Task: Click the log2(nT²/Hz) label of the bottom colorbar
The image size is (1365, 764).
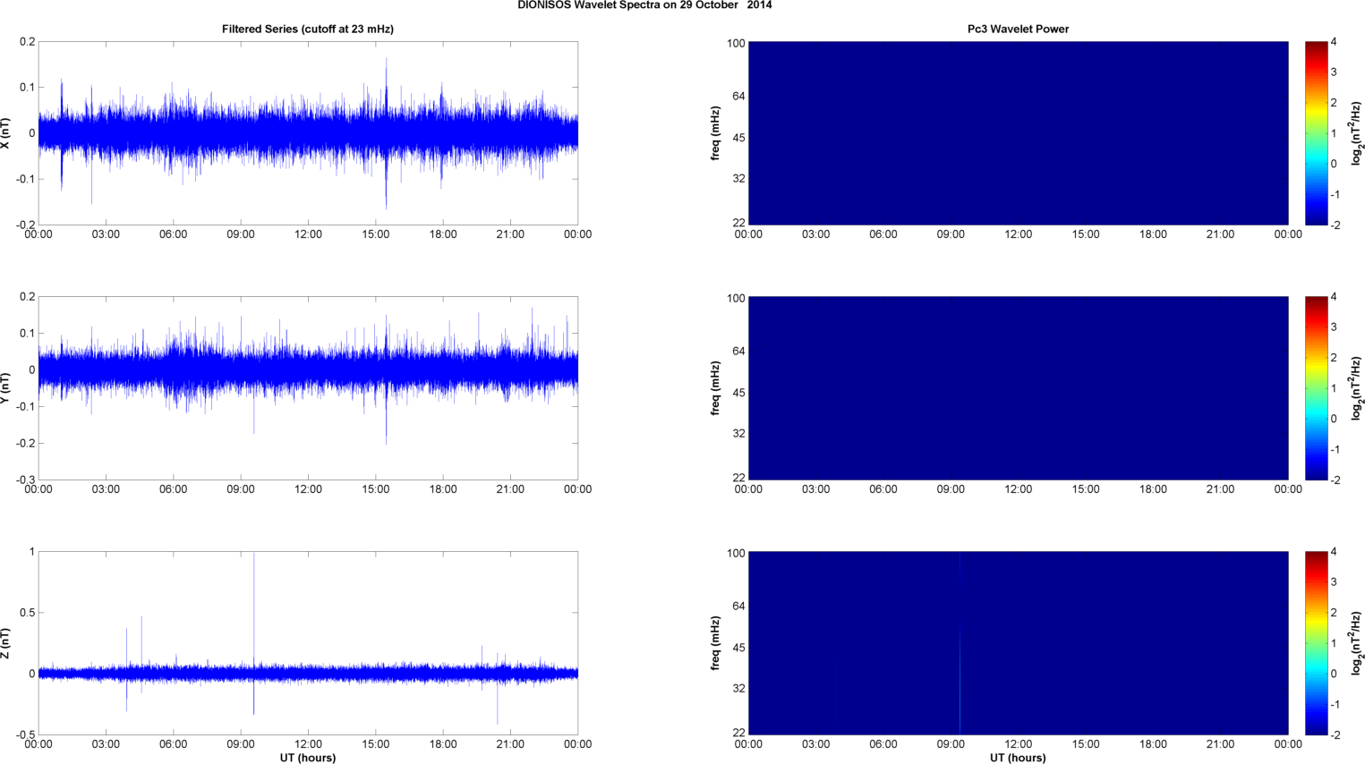Action: pos(1356,643)
